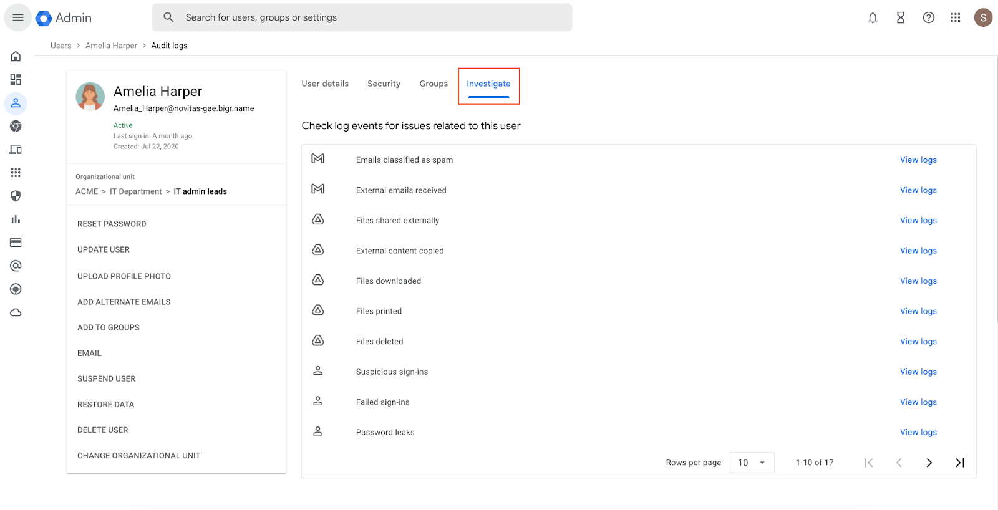View logs for Failed sign-ins

(918, 402)
